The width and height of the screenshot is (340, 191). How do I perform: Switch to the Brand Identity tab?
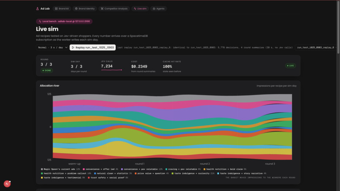coord(85,9)
